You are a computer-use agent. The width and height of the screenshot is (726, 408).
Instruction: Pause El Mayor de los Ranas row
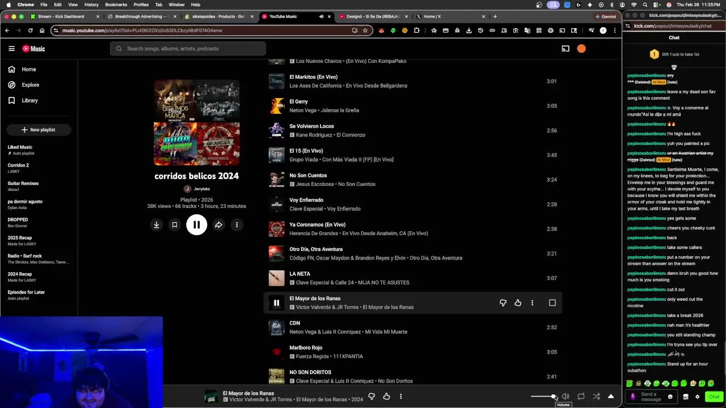pos(276,303)
